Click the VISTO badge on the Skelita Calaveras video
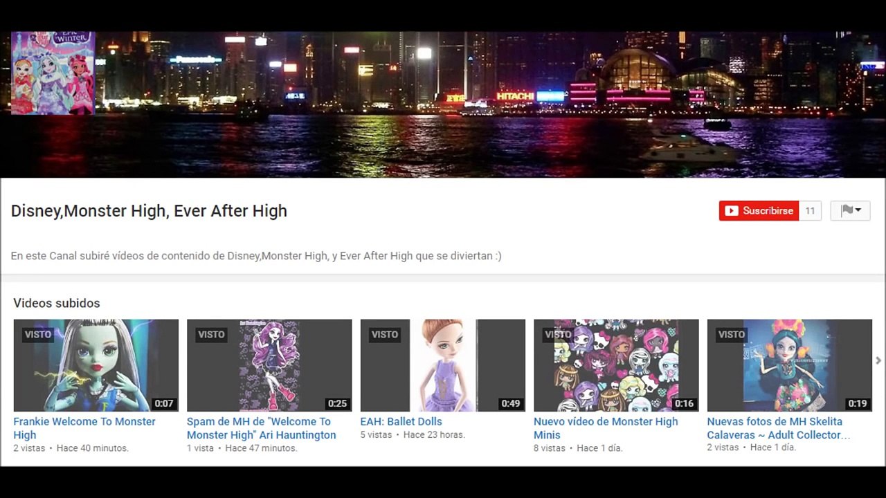The image size is (886, 498). pos(732,334)
